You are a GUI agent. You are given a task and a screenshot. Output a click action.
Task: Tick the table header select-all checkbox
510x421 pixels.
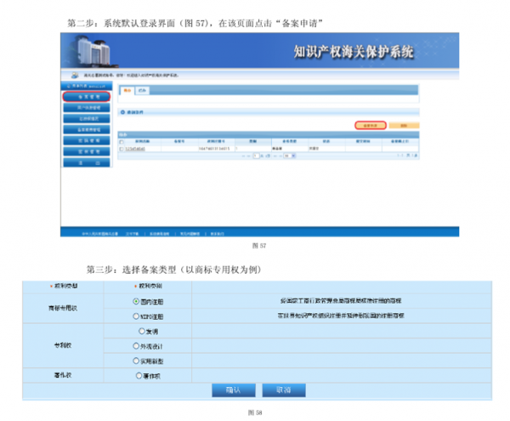(122, 141)
